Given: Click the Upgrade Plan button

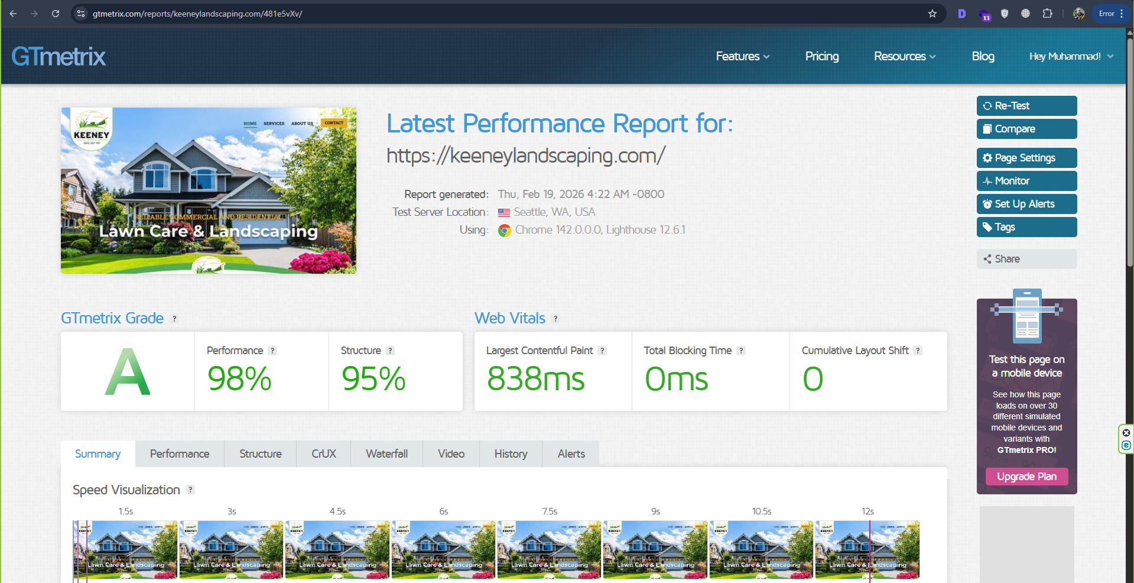Looking at the screenshot, I should [x=1026, y=477].
